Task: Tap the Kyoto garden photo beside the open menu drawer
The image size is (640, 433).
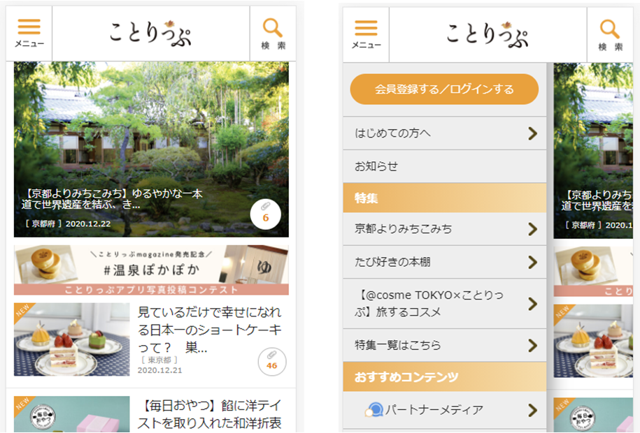Action: [593, 151]
